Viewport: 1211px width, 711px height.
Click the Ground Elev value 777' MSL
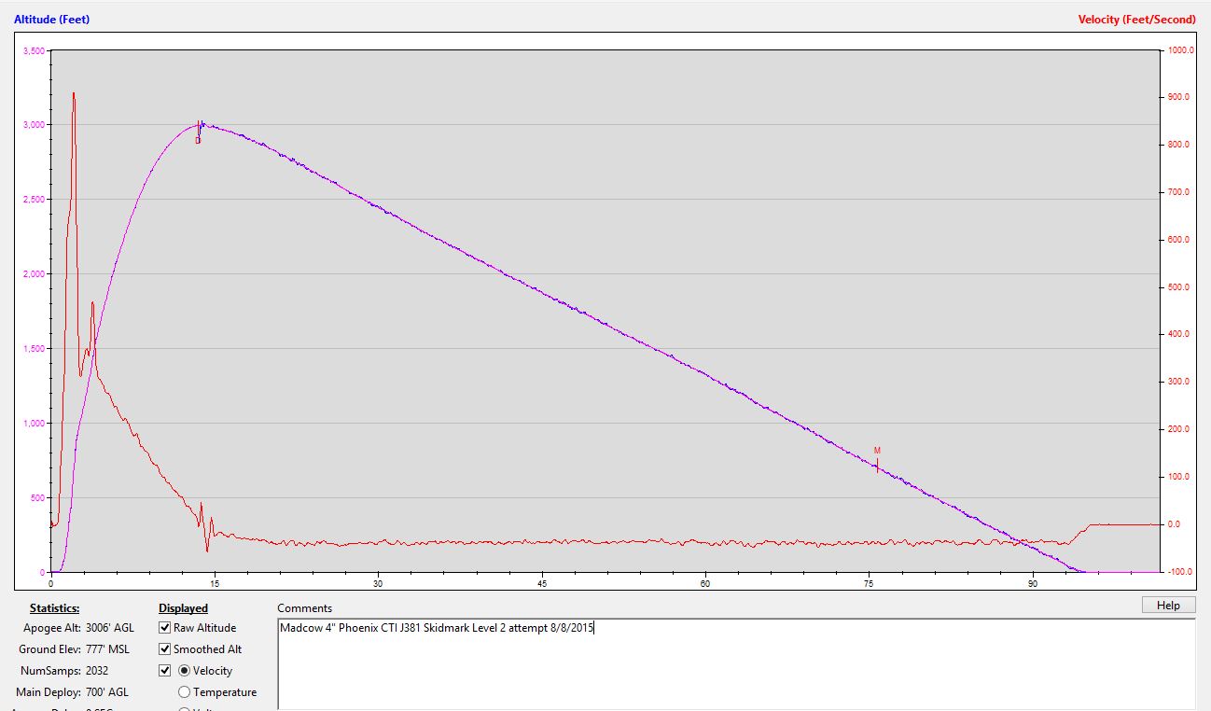[109, 649]
